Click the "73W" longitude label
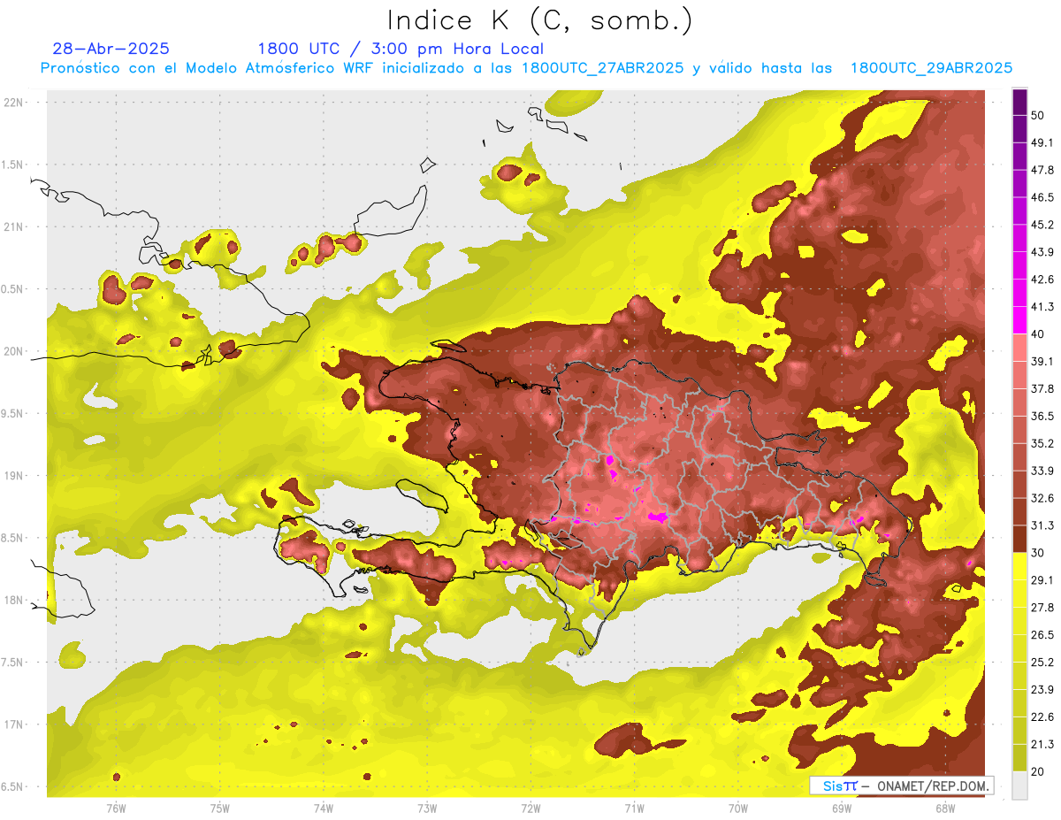Viewport: 1061px width, 820px height. (x=427, y=808)
